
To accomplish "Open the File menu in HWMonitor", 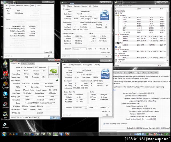I will pyautogui.click(x=116, y=6).
